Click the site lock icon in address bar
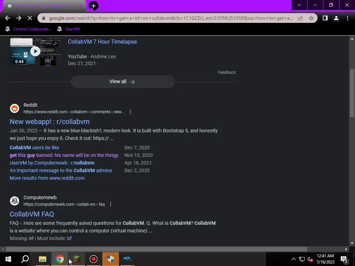 [44, 18]
